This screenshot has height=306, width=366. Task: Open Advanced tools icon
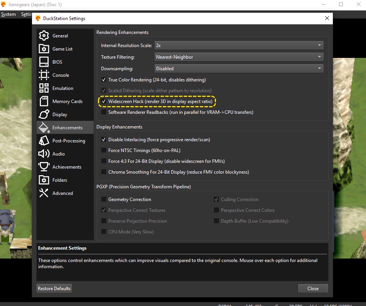[x=44, y=193]
